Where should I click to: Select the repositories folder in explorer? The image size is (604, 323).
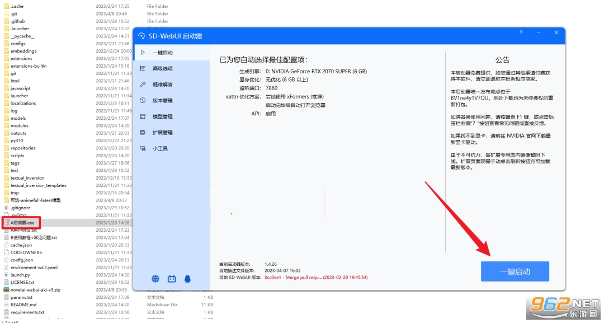pyautogui.click(x=23, y=148)
